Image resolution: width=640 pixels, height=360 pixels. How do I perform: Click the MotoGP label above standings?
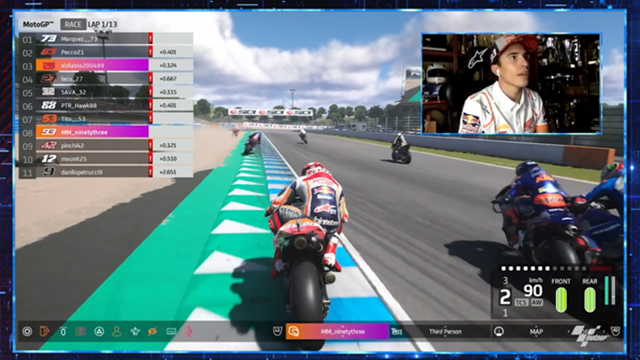[37, 24]
